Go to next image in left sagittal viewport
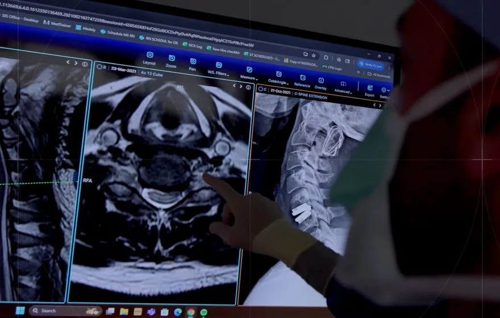The height and width of the screenshot is (318, 500). (x=76, y=63)
